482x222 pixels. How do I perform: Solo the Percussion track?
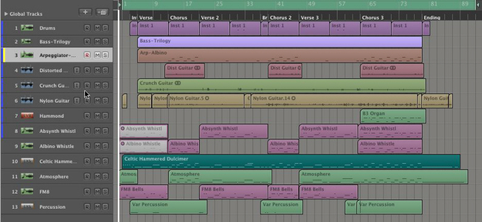point(105,207)
